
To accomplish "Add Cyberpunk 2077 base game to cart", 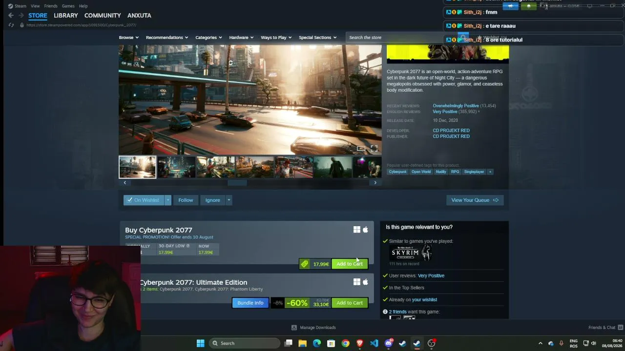I will click(x=350, y=264).
